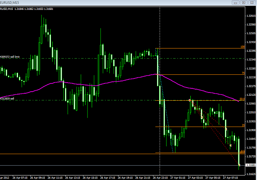Minimize the EURUSD,M15 chart window

coord(236,2)
